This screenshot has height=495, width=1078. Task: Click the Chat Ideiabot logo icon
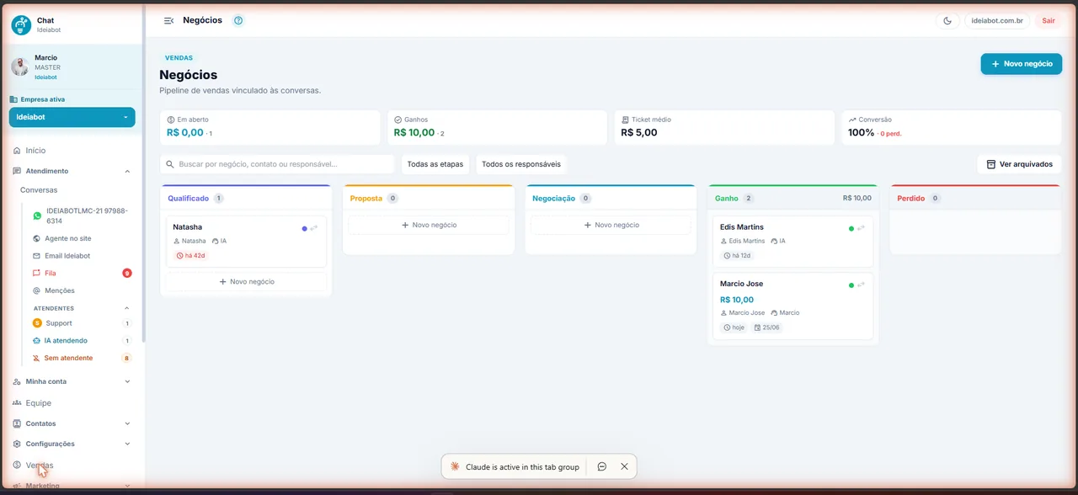(21, 24)
